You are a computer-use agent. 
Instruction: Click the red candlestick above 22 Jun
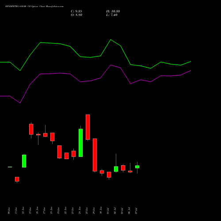pos(67,156)
